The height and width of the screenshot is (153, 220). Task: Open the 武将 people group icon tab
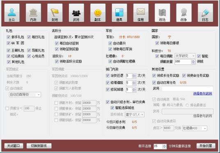76,13
